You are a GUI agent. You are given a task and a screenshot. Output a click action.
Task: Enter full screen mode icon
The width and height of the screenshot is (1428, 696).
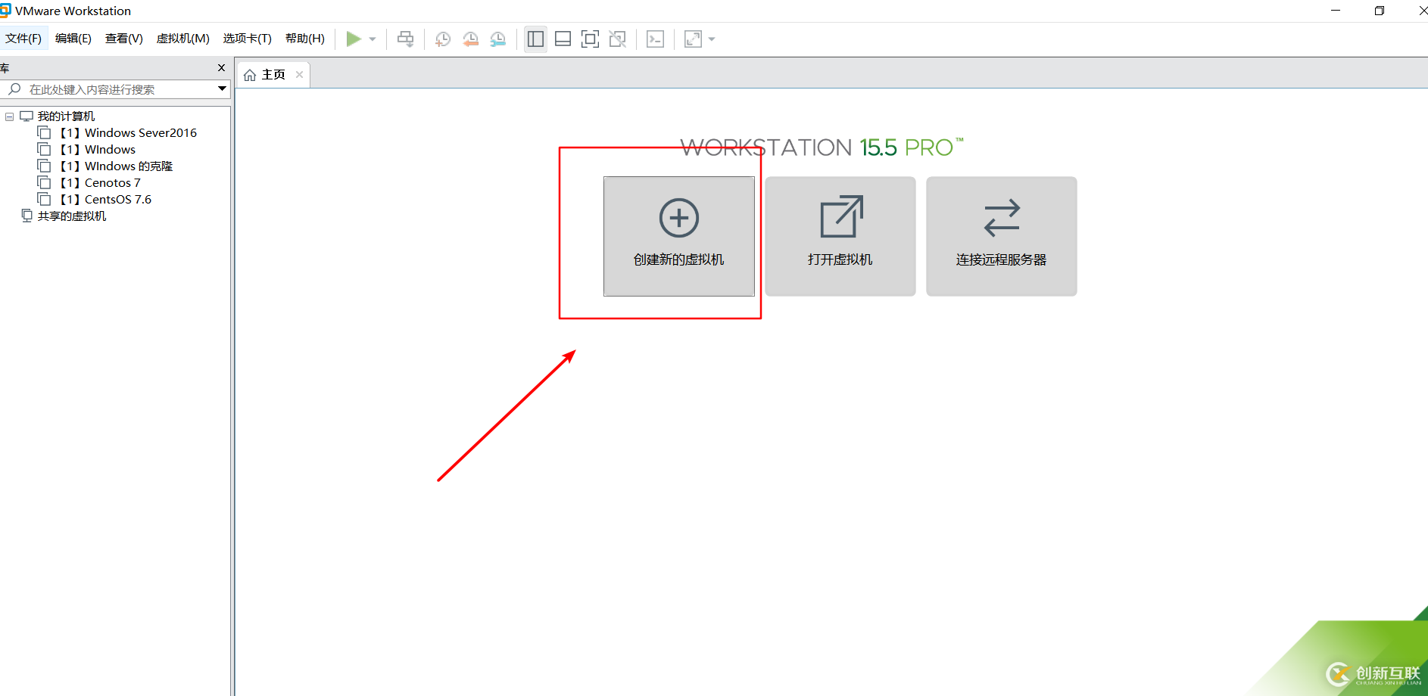590,39
